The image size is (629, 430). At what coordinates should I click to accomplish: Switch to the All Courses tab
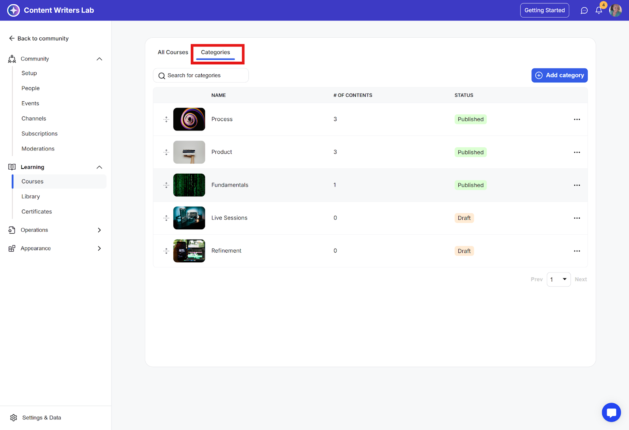pos(173,52)
